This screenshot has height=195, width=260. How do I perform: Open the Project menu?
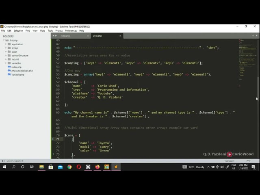59,31
